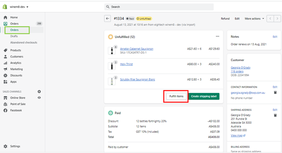The height and width of the screenshot is (153, 282).
Task: Focus the Search input field
Action: point(159,7)
